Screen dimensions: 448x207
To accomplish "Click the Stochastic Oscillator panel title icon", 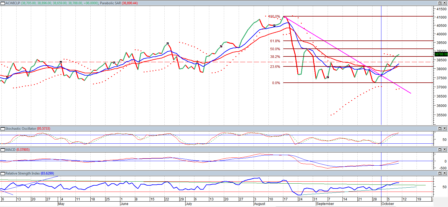I will tap(3, 129).
